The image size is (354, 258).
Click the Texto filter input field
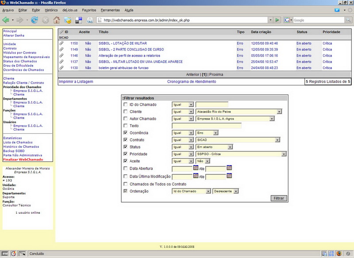point(207,126)
